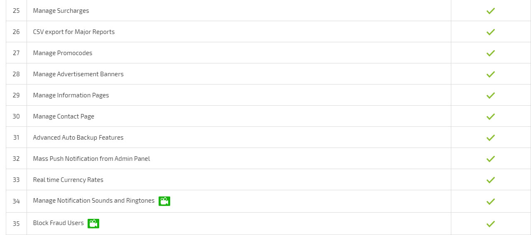Viewport: 531px width, 235px height.
Task: Click the Real time Currency Rates label
Action: 68,180
